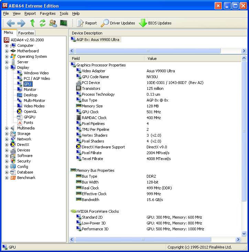
Task: Collapse the Display node
Action: click(x=7, y=67)
